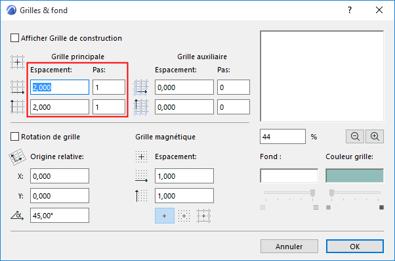Edit main grid horizontal Pas field
The width and height of the screenshot is (395, 261).
tap(109, 87)
